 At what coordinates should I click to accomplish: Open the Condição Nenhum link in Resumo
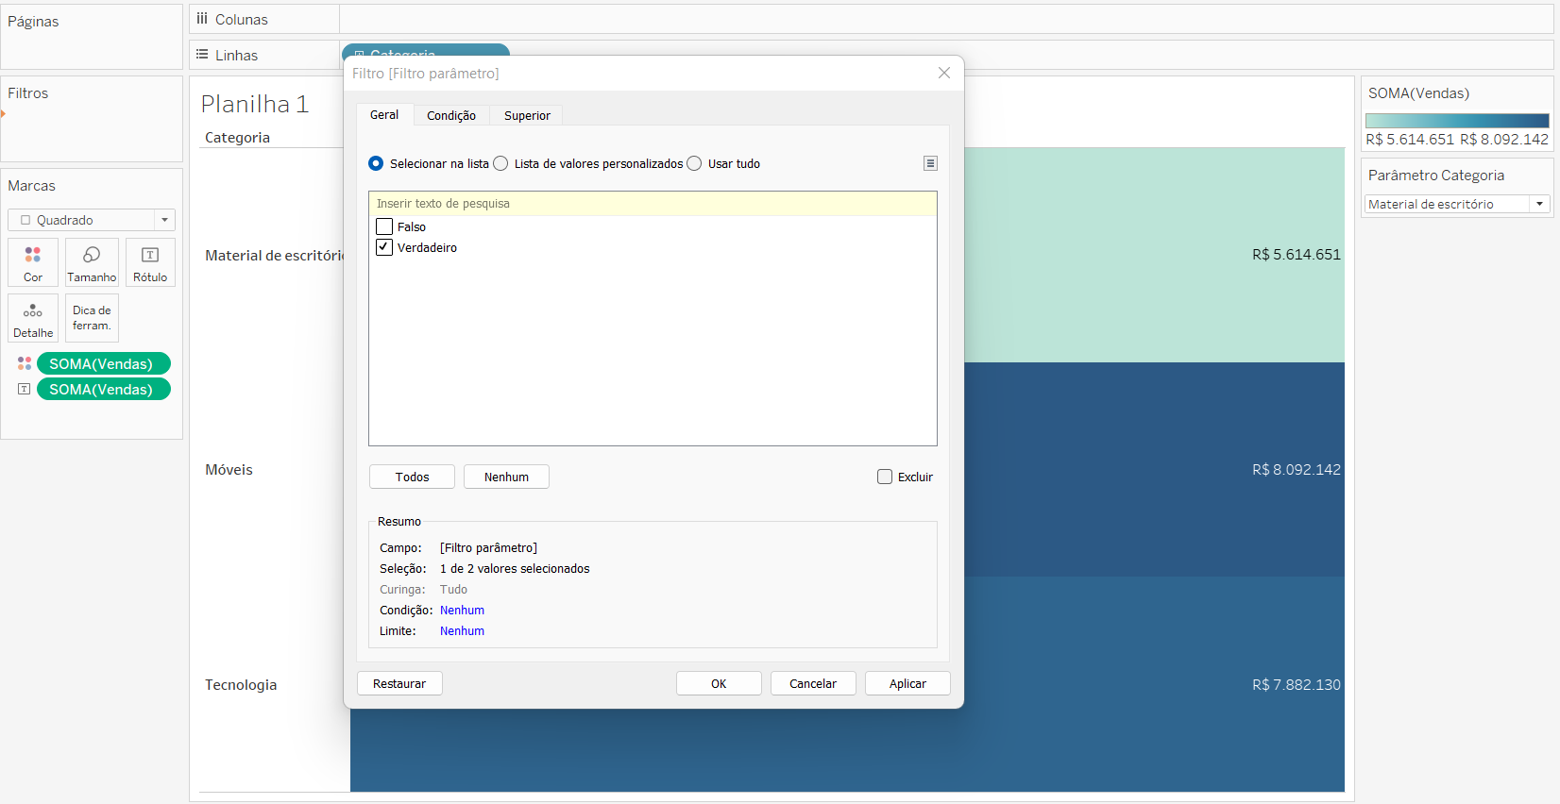click(x=462, y=611)
